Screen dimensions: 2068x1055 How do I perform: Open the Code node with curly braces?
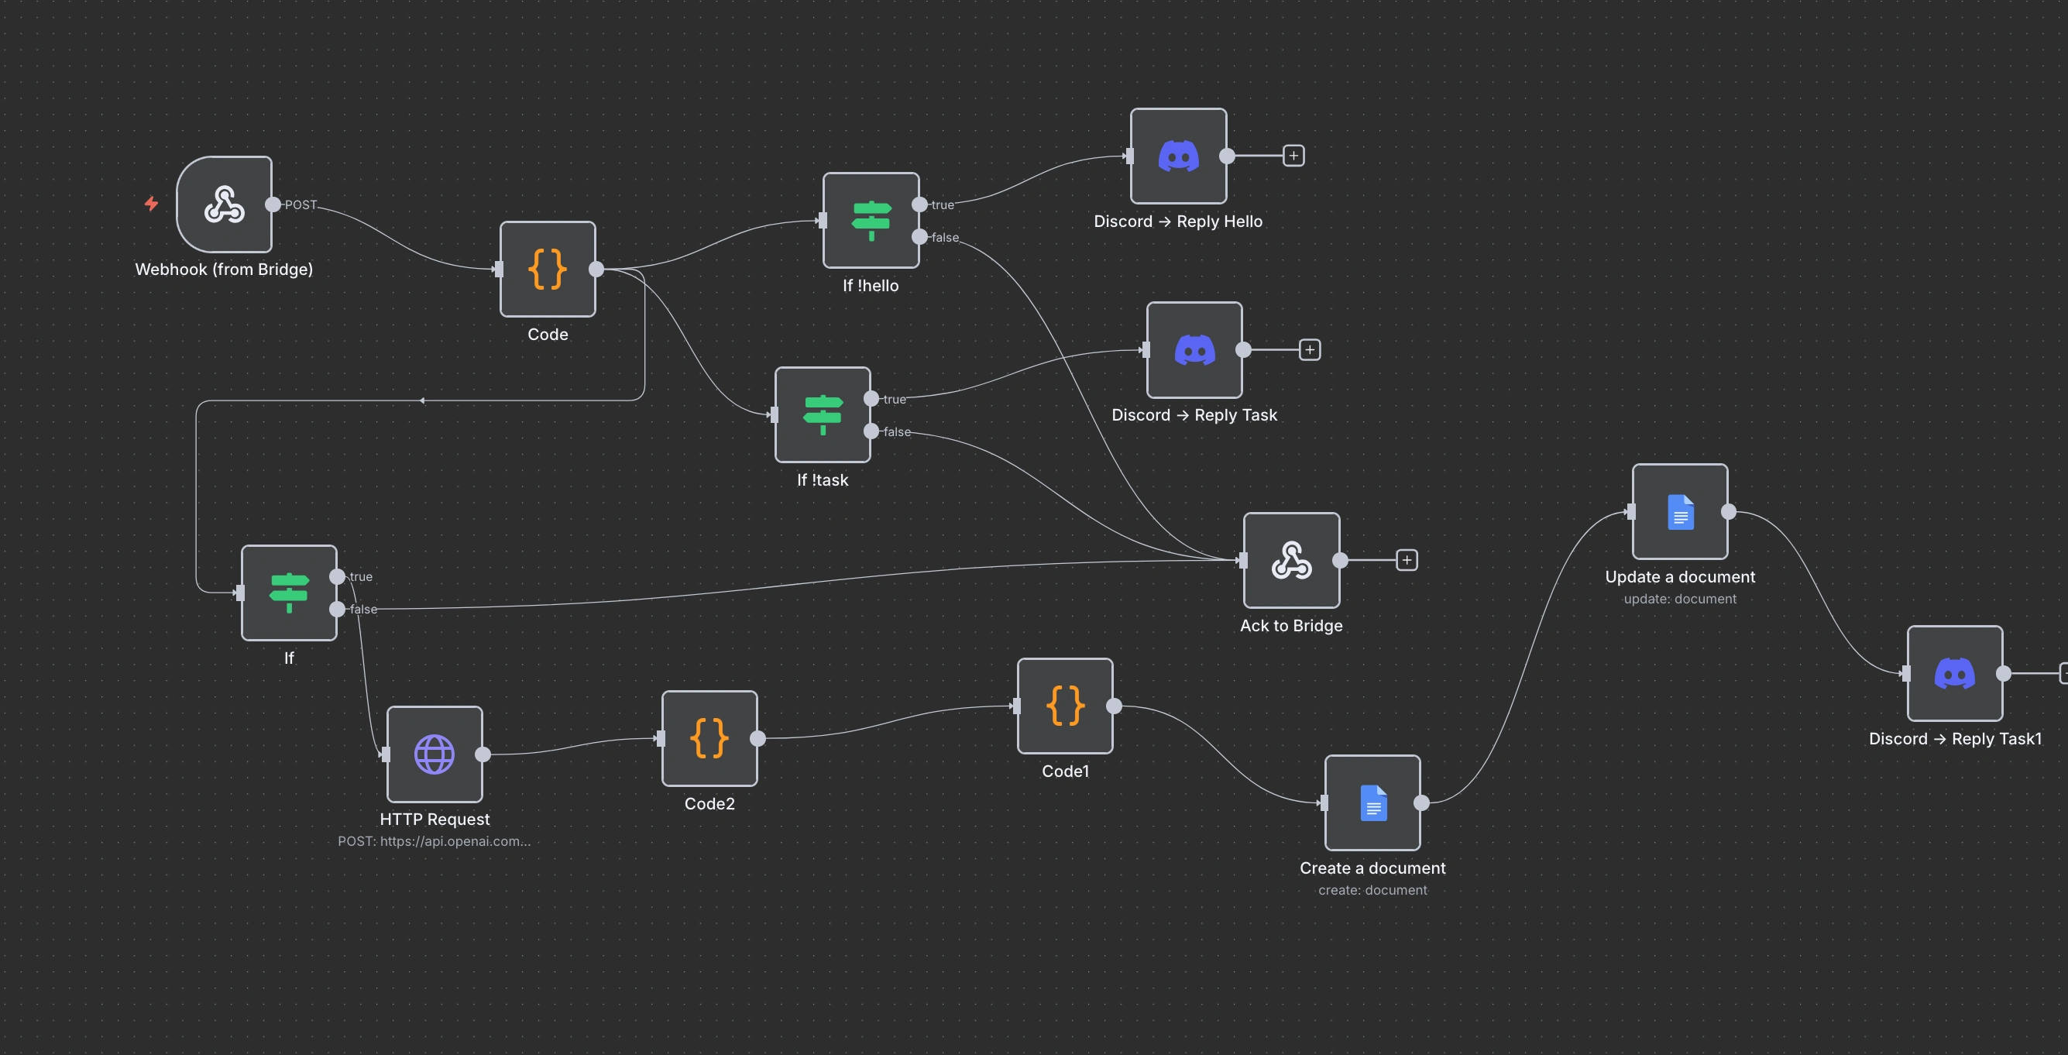(548, 269)
